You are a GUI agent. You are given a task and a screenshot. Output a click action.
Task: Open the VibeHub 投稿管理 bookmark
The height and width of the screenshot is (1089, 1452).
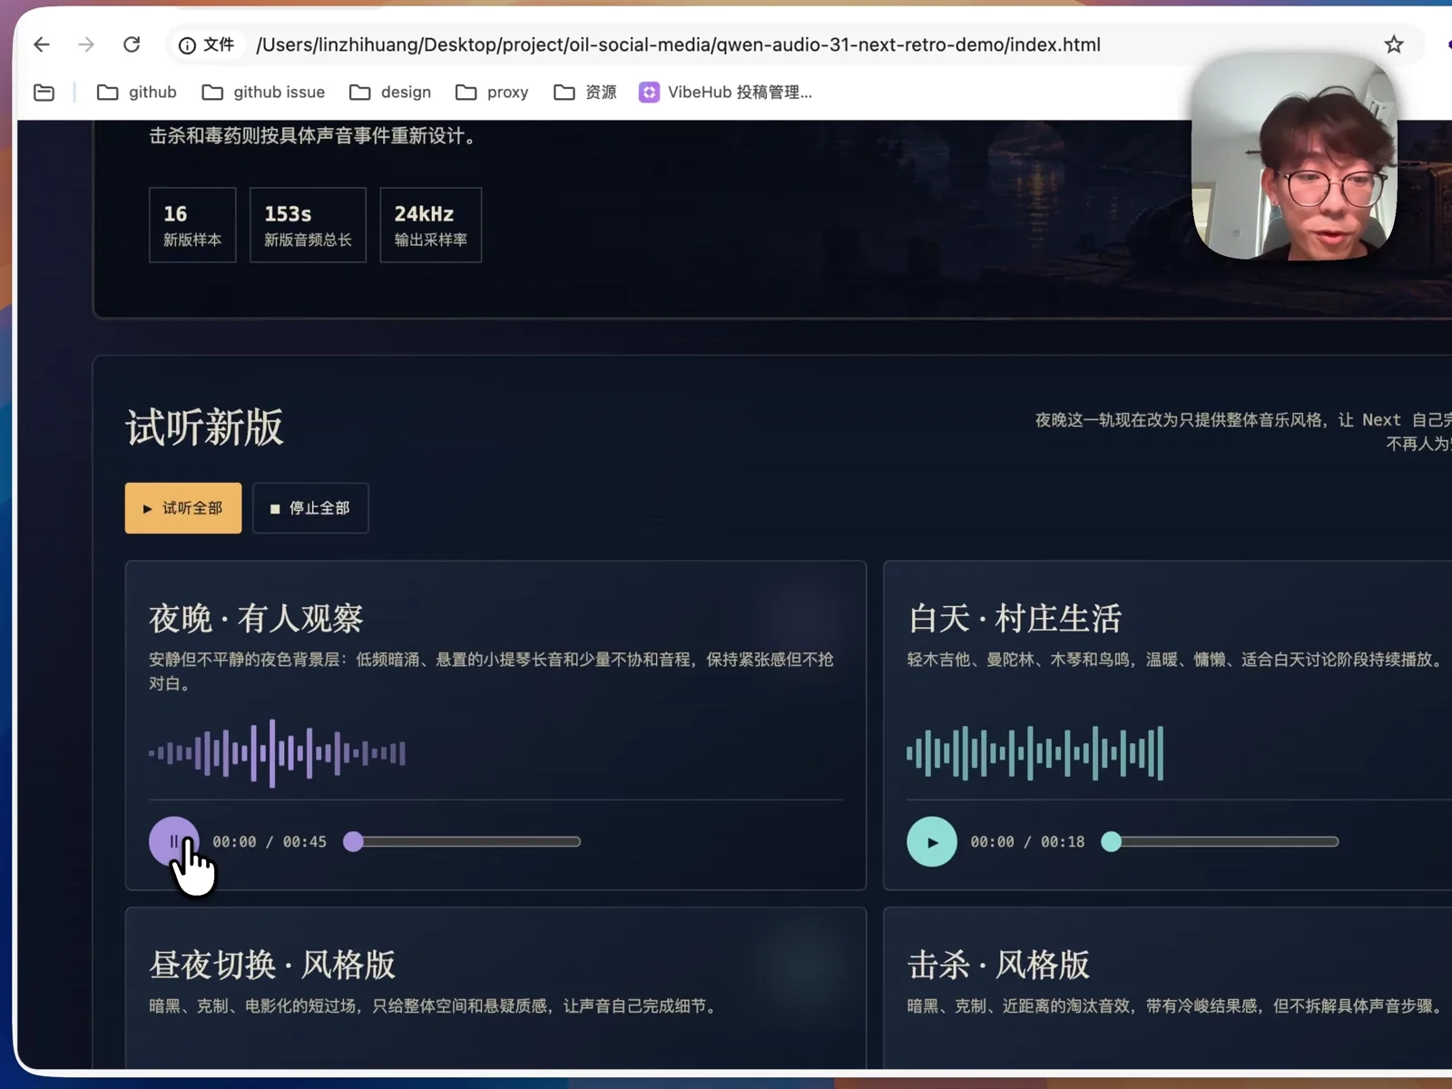tap(725, 92)
